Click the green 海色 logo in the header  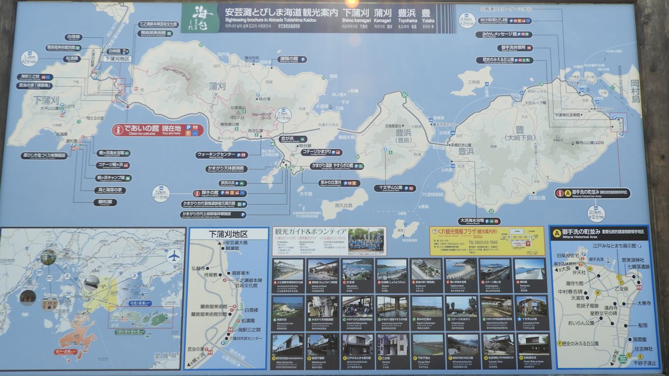coord(199,19)
